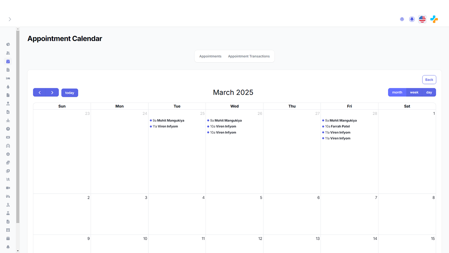Viewport: 449px width, 253px height.
Task: Open the Appointments tab
Action: click(x=210, y=56)
